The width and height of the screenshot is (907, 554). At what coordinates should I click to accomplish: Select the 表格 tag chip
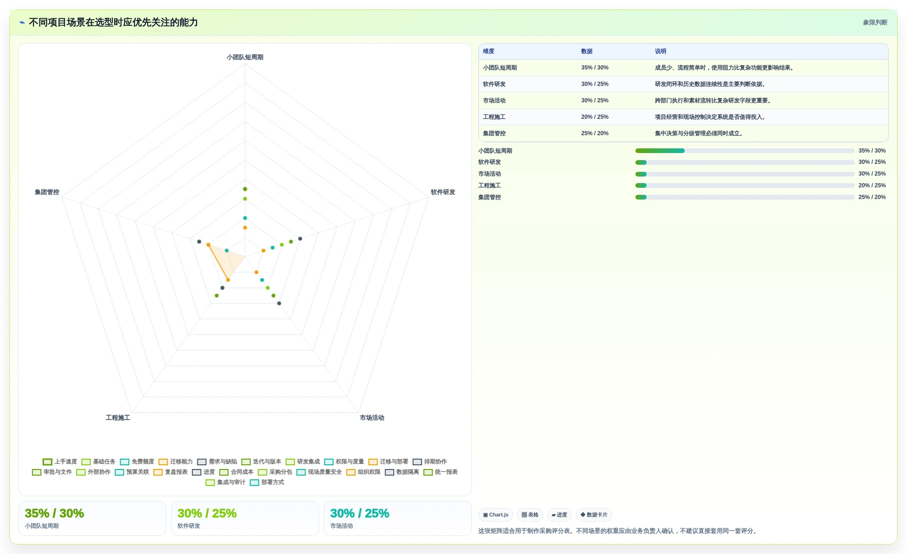click(x=530, y=515)
